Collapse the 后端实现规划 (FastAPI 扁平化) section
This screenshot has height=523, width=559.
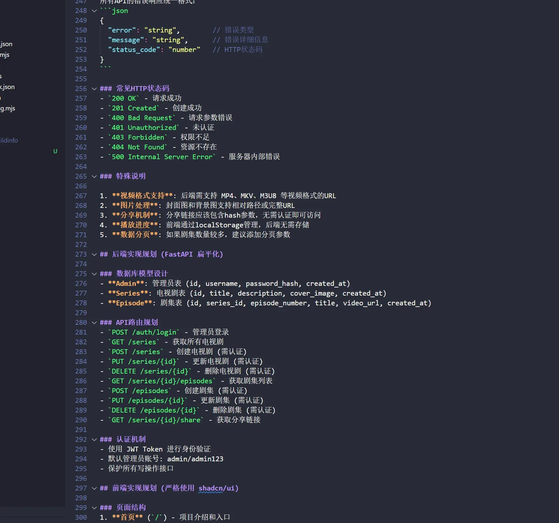pos(94,254)
